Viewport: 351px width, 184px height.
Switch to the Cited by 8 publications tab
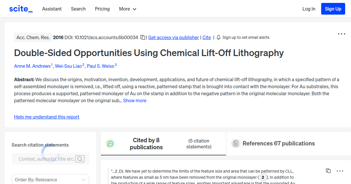tap(146, 143)
